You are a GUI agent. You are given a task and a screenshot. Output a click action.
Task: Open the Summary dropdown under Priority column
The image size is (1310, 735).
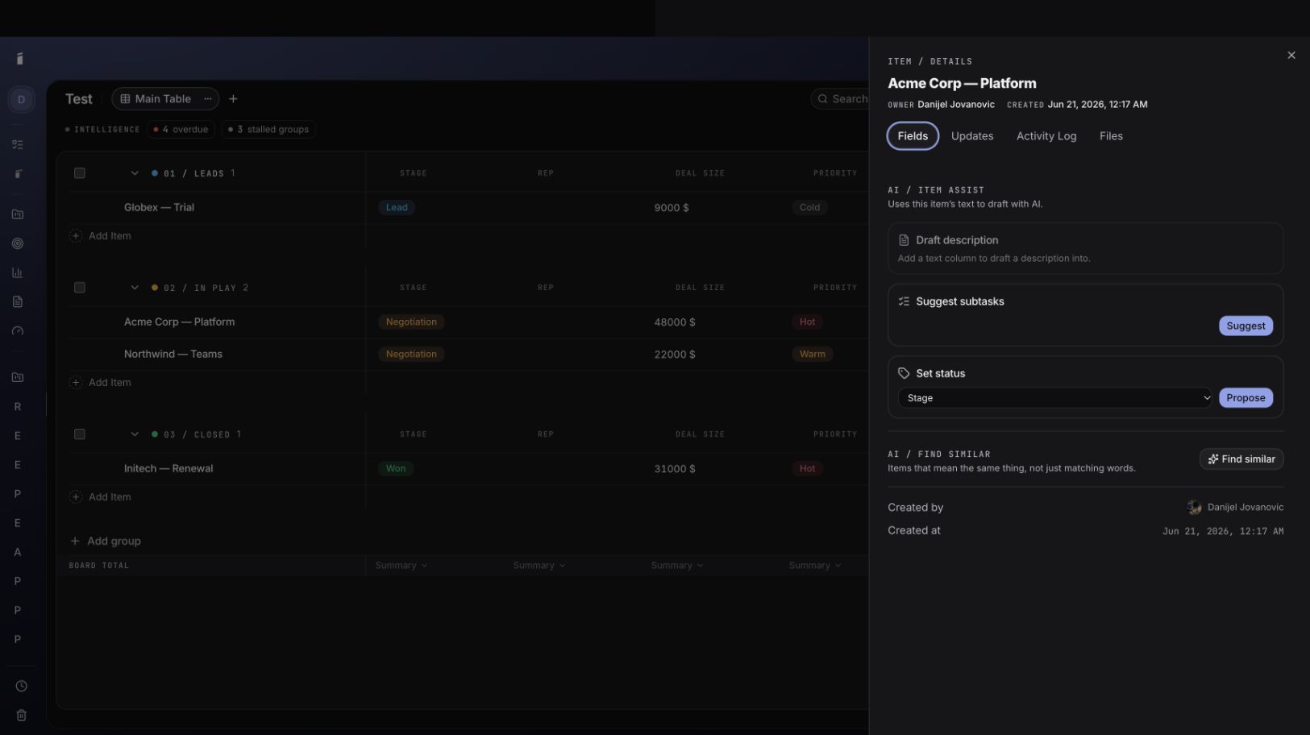[815, 566]
